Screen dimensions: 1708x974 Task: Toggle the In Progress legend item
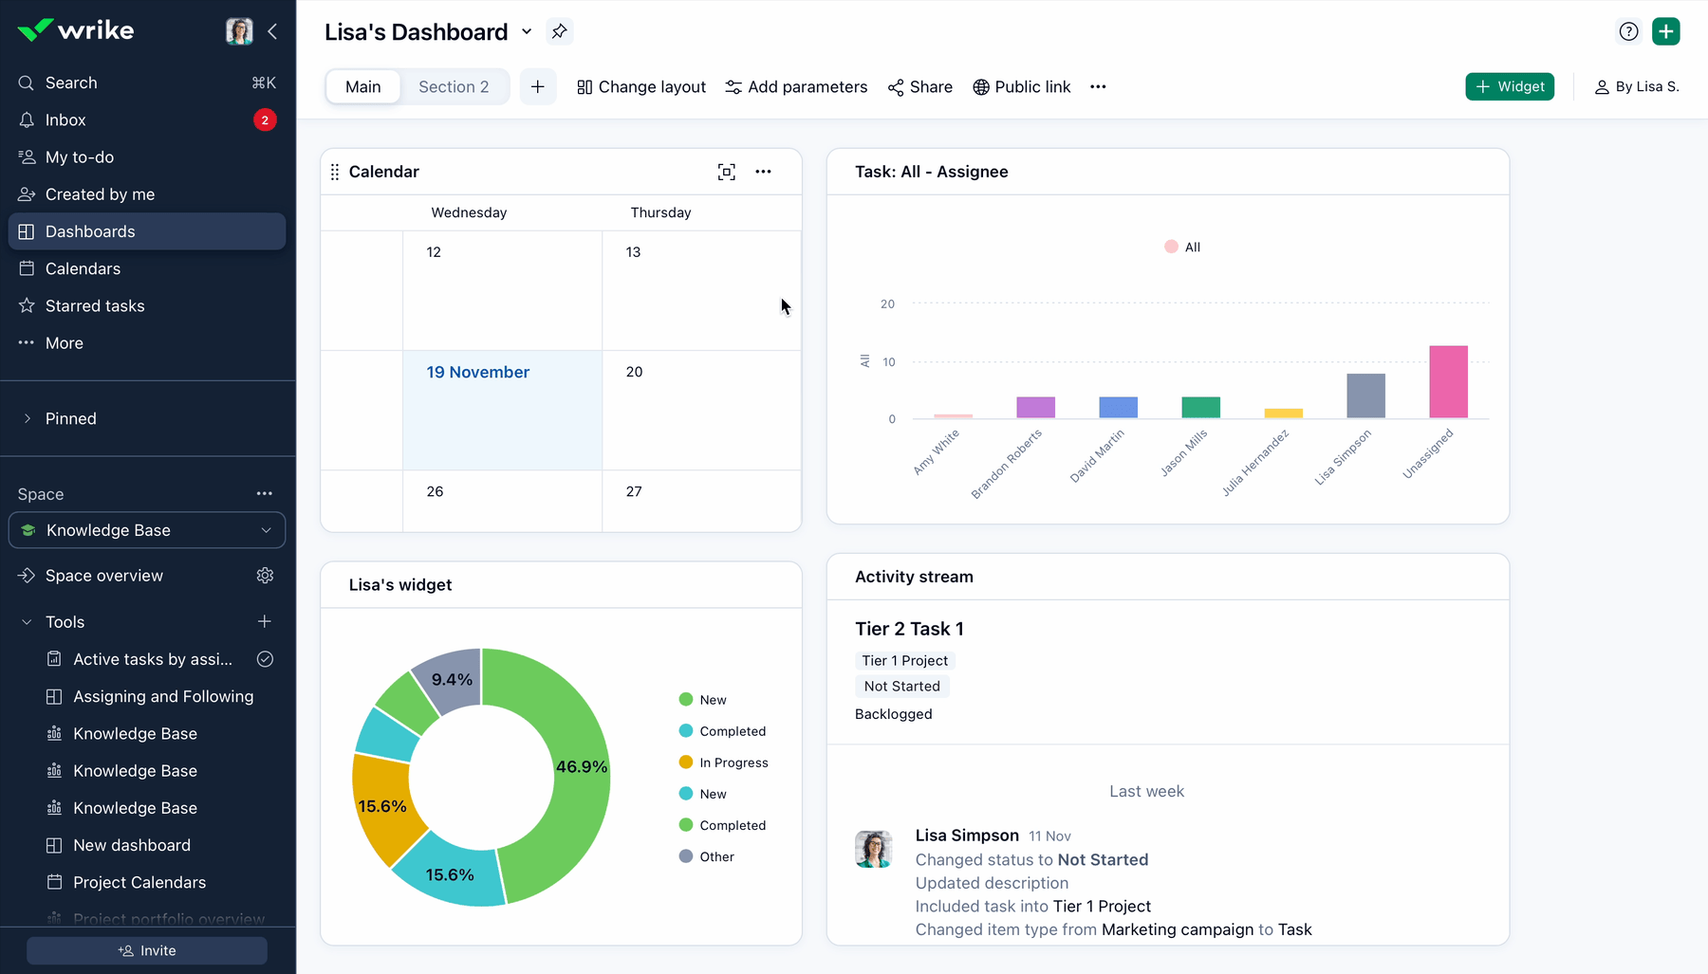click(724, 763)
